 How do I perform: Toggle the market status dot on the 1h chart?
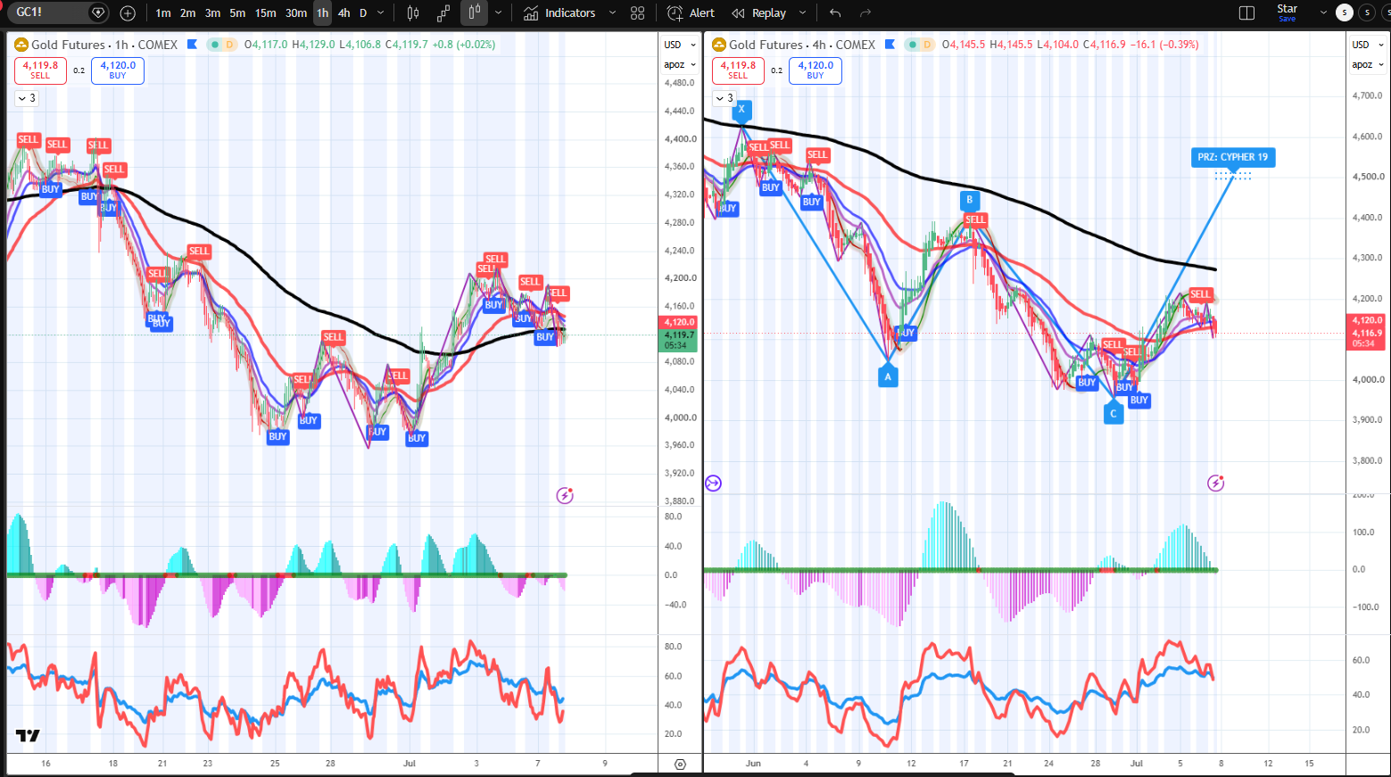pos(214,45)
